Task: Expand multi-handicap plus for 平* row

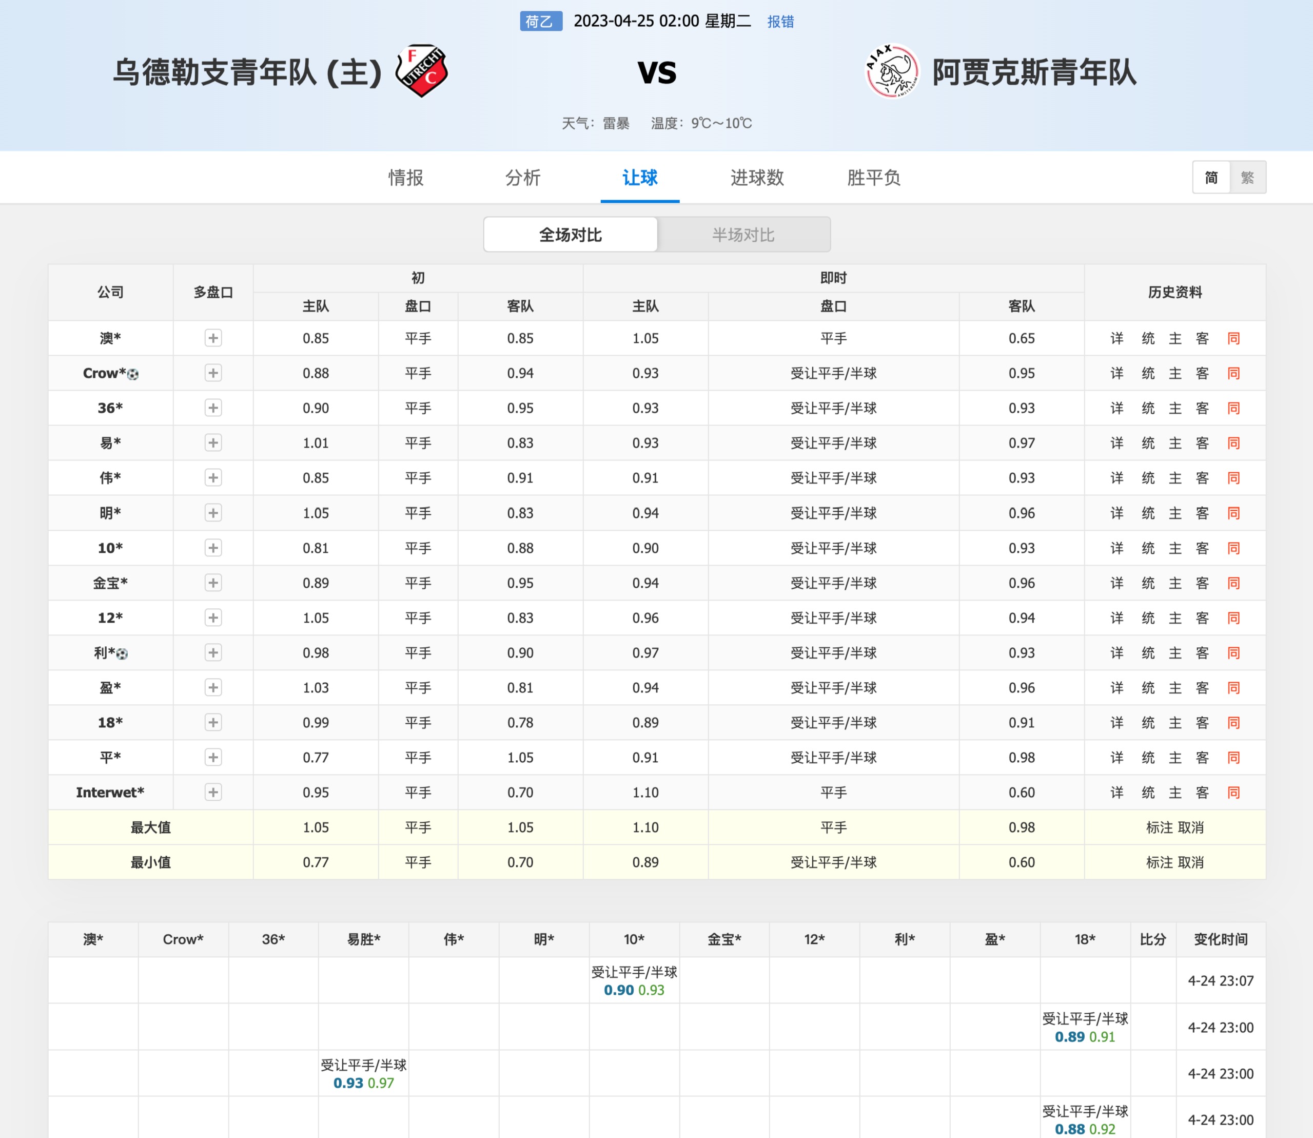Action: click(213, 757)
